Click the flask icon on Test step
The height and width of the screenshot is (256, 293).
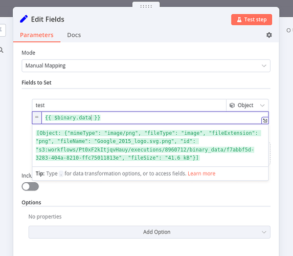239,19
